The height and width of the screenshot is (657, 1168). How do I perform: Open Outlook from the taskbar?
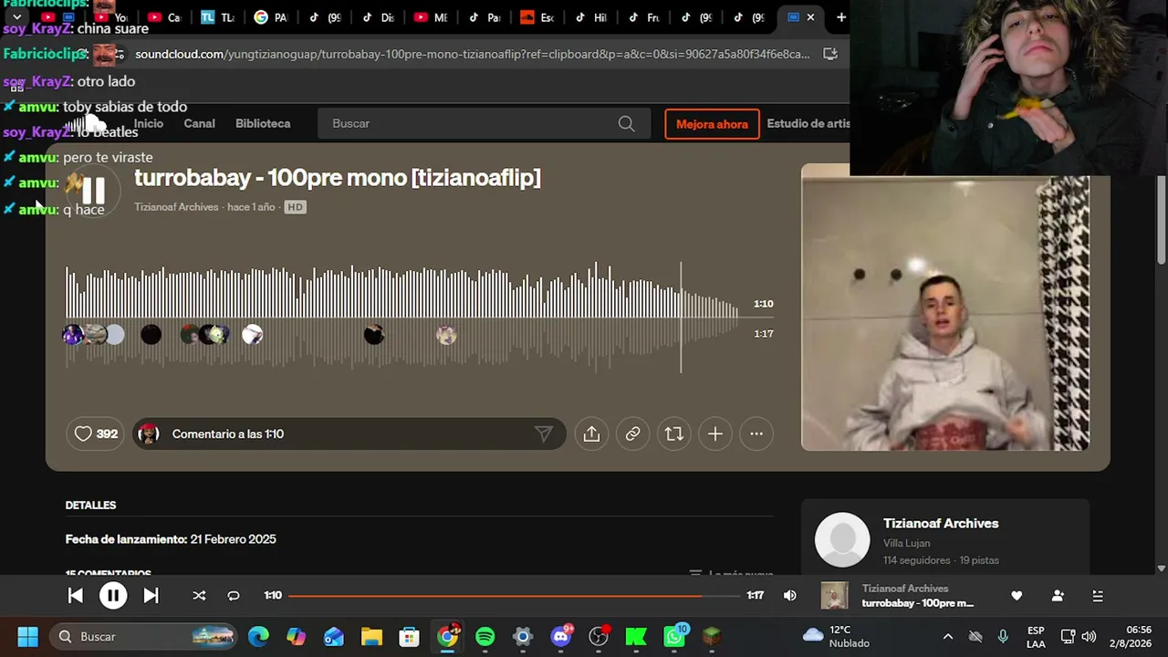pos(334,636)
